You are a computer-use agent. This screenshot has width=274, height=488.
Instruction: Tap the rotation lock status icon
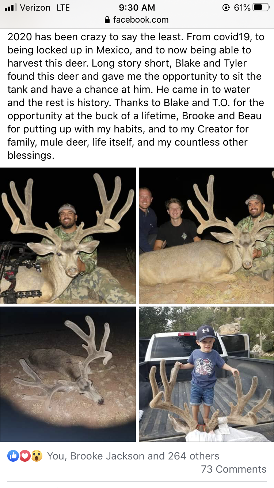coord(226,7)
